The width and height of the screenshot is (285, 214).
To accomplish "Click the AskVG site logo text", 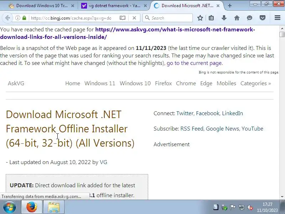I will point(16,83).
